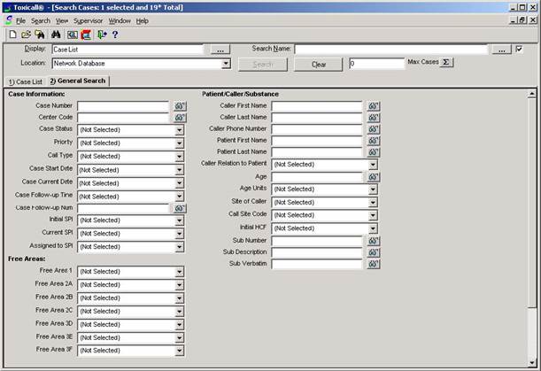Viewport: 541px width, 371px height.
Task: Toggle checkbox next to Search Name
Action: coord(519,49)
